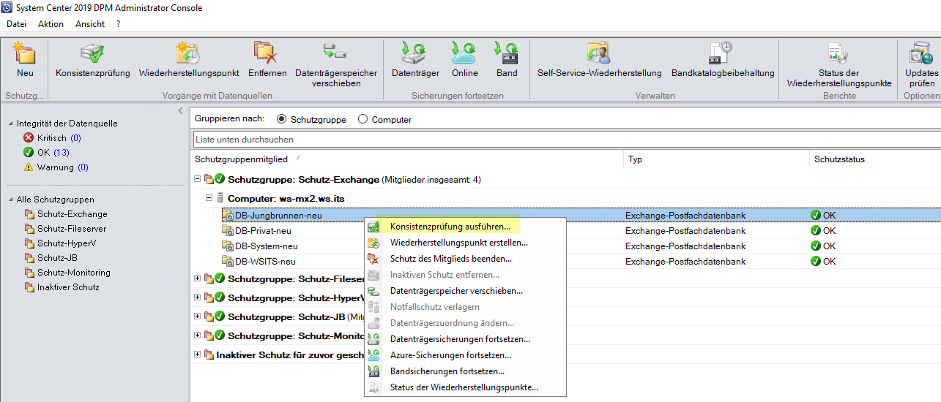
Task: Filter by Kritisch (0) data sources
Action: point(59,138)
